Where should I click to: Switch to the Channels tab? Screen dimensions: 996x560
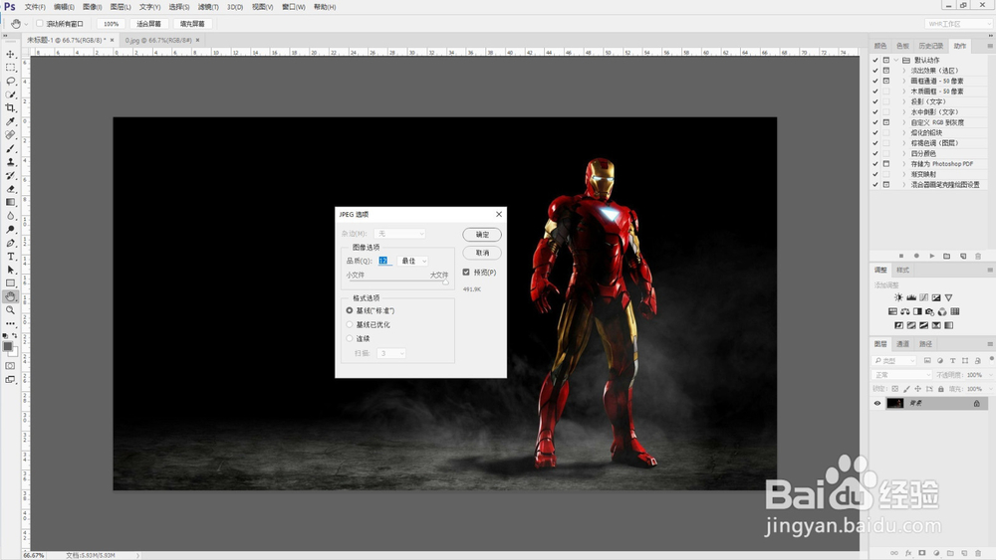pos(902,344)
